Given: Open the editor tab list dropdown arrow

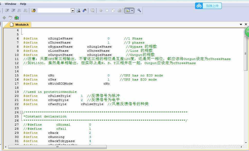Looking at the screenshot, I should (x=241, y=24).
